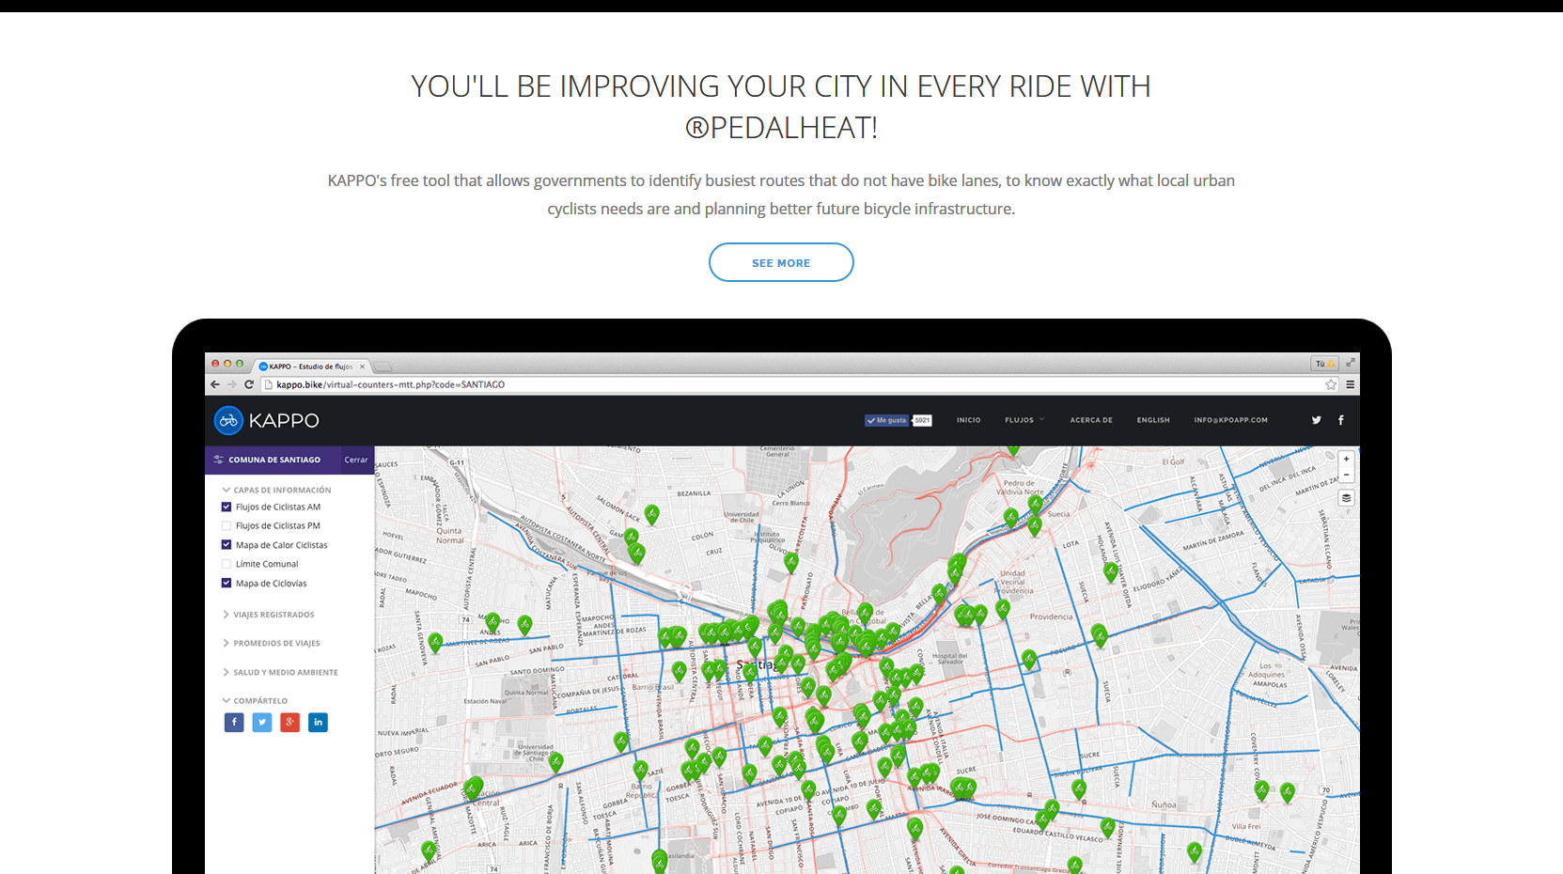The width and height of the screenshot is (1563, 874).
Task: Share on Twitter under Compártelo
Action: click(x=262, y=722)
